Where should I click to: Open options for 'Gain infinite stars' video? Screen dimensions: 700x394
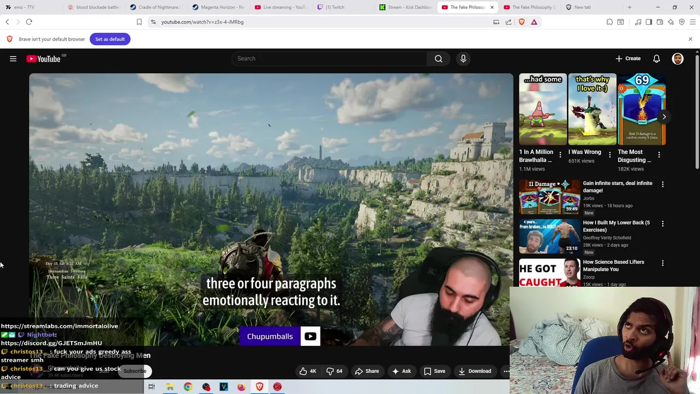point(662,184)
